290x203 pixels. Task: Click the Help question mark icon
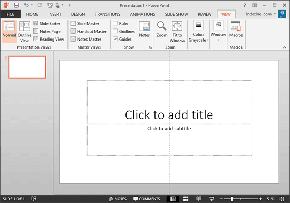point(245,5)
